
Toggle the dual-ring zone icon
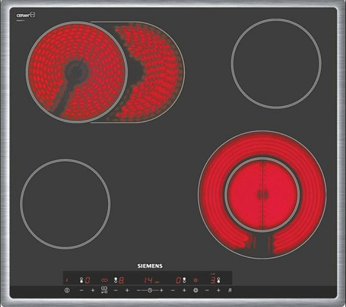(x=196, y=290)
